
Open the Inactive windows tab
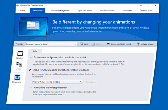pyautogui.click(x=107, y=10)
